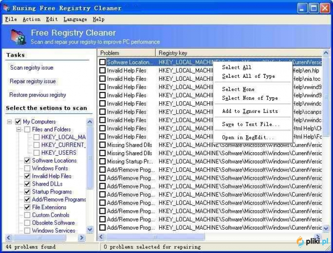Click the Shared DLLs tree label
This screenshot has height=253, width=333.
point(47,184)
